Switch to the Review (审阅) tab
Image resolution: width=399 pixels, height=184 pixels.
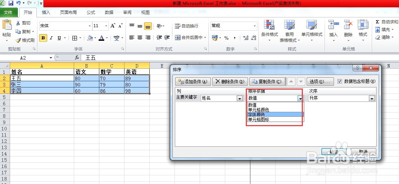click(127, 13)
